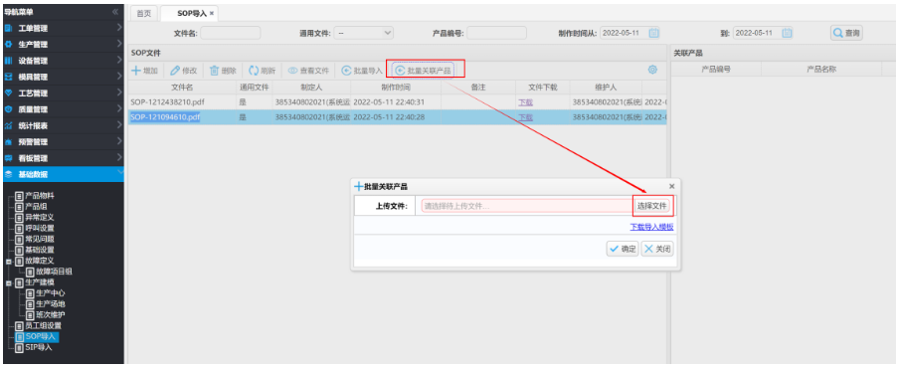Open 呼叫设置 in the tree

(40, 228)
